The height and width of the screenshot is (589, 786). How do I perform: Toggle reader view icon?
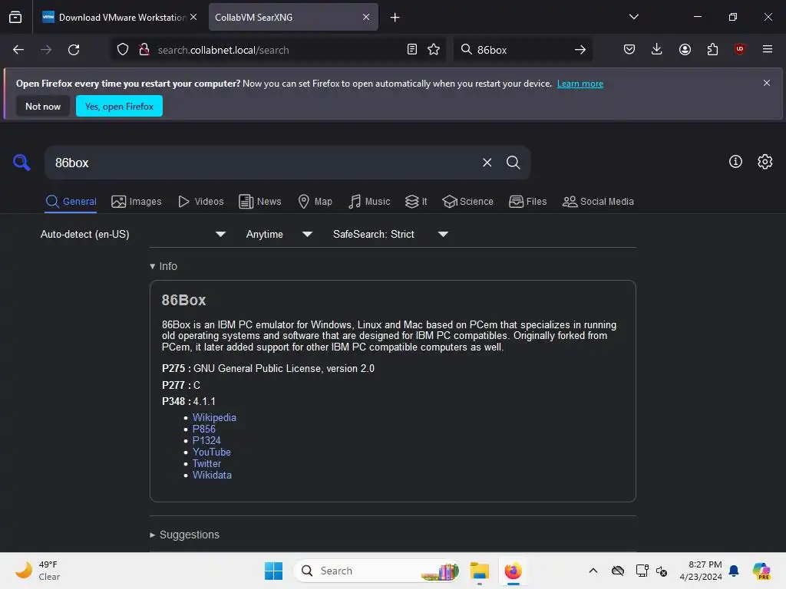pyautogui.click(x=412, y=50)
